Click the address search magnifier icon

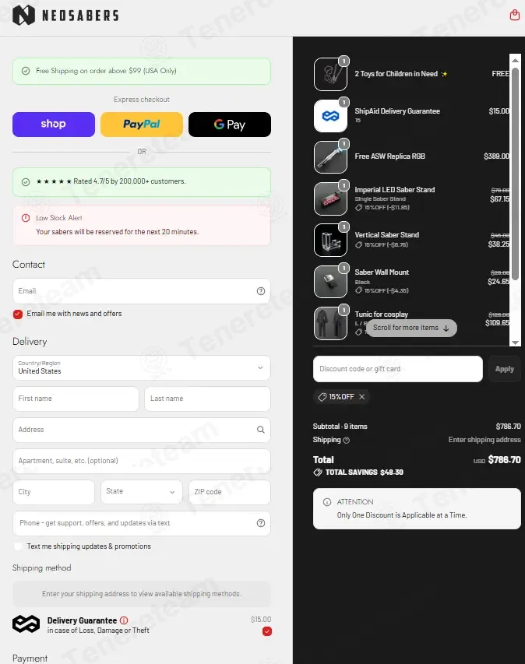(261, 430)
